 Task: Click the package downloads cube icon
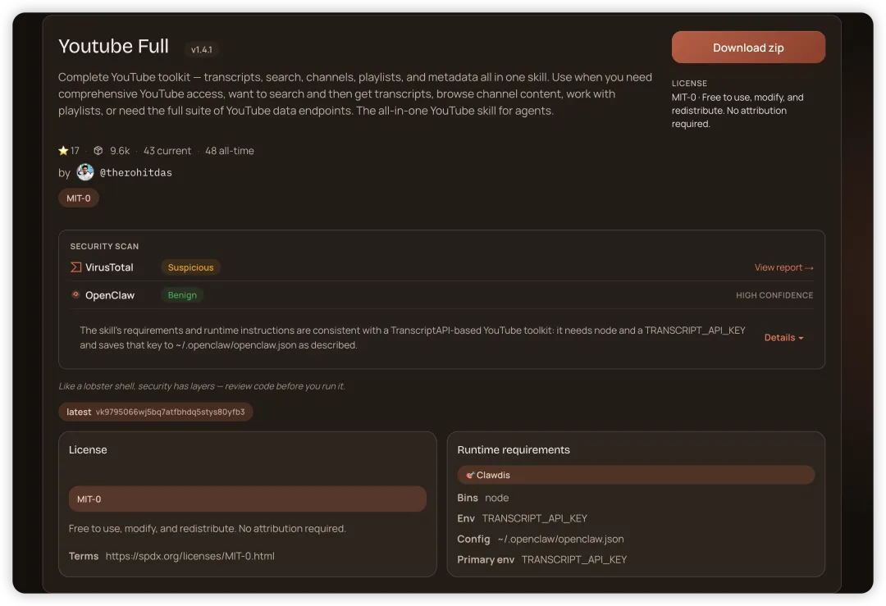pos(98,151)
